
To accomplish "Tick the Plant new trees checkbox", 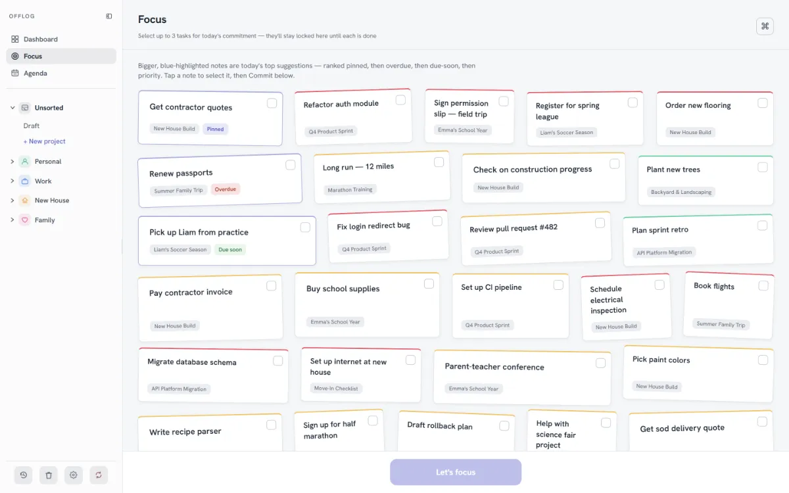I will [763, 168].
